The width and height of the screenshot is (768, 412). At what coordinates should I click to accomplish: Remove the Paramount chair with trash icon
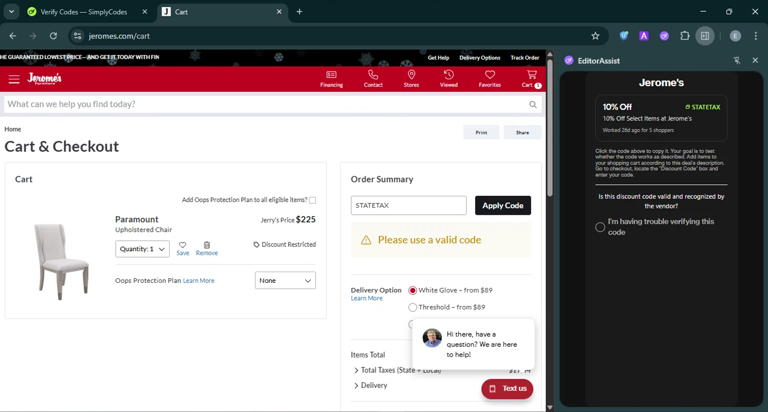click(207, 249)
